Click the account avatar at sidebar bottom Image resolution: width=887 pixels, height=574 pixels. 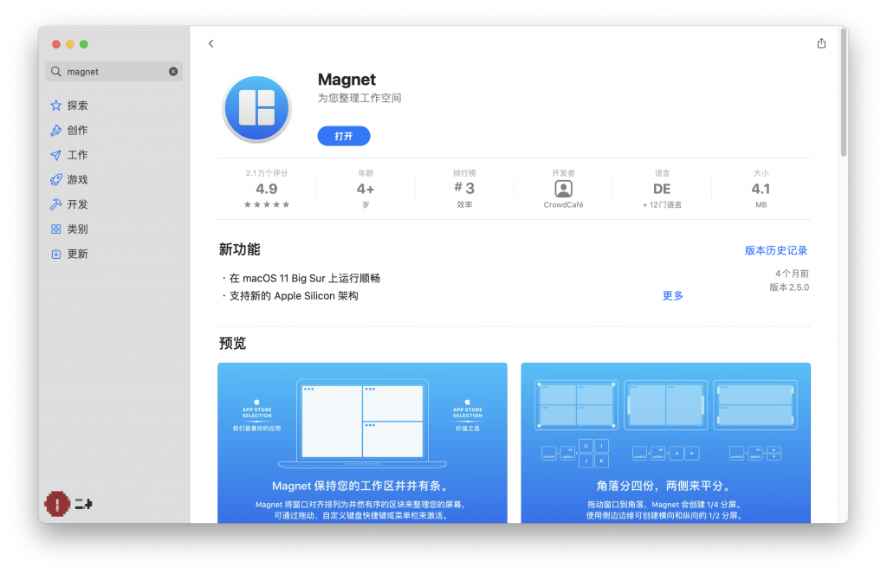click(57, 504)
